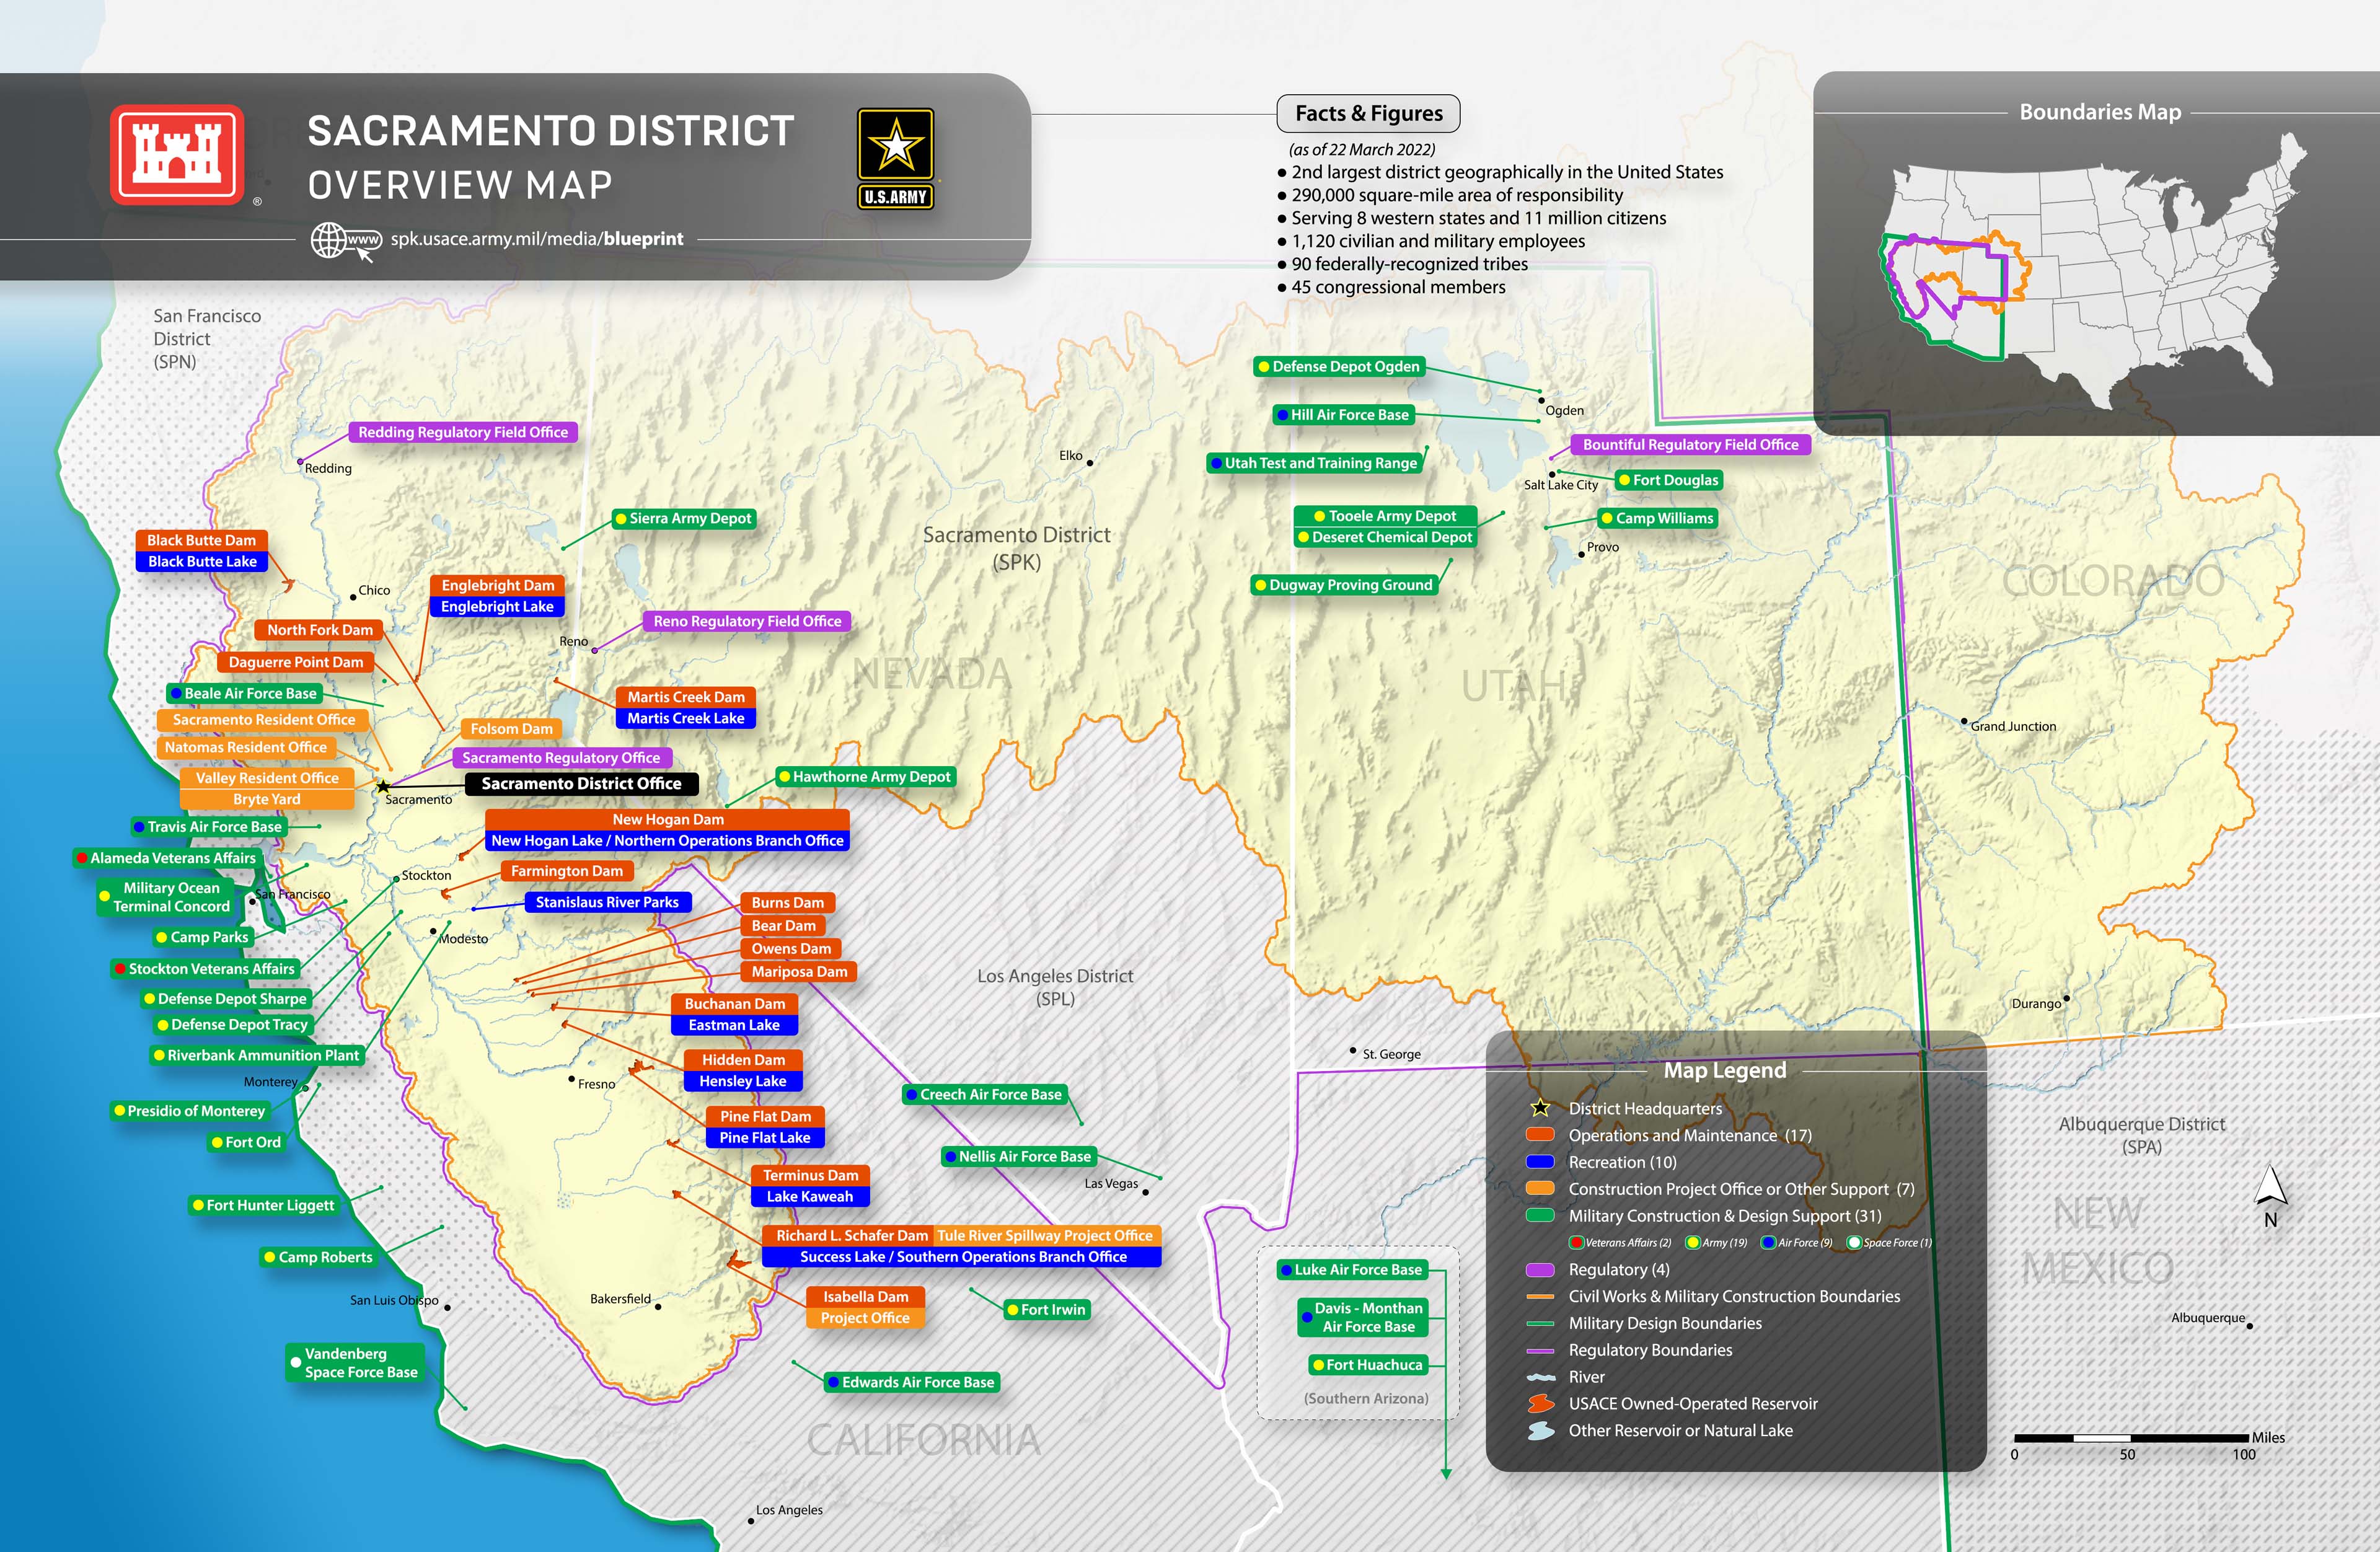Image resolution: width=2380 pixels, height=1552 pixels.
Task: Click the miles scale bar
Action: (2131, 1438)
